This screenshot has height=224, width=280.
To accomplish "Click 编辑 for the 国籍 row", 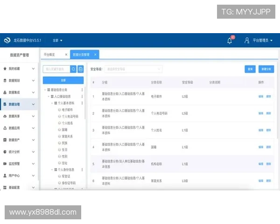I will pos(261,147).
